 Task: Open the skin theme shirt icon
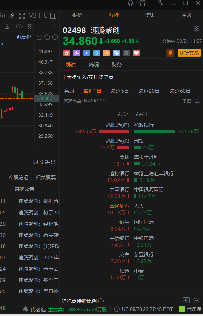click(x=142, y=3)
